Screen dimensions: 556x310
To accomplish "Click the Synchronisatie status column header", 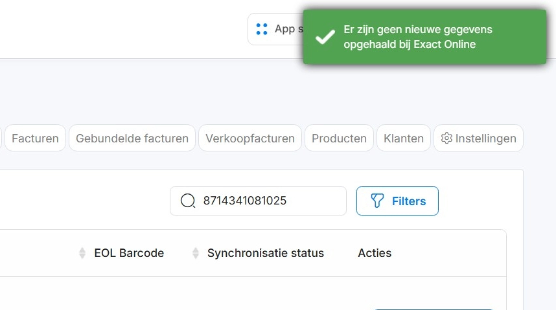I will (x=265, y=253).
